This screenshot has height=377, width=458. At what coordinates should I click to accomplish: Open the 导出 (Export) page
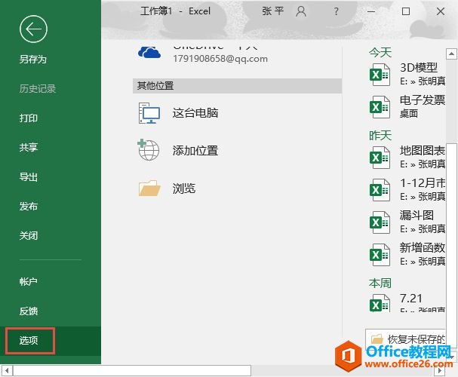[x=29, y=177]
